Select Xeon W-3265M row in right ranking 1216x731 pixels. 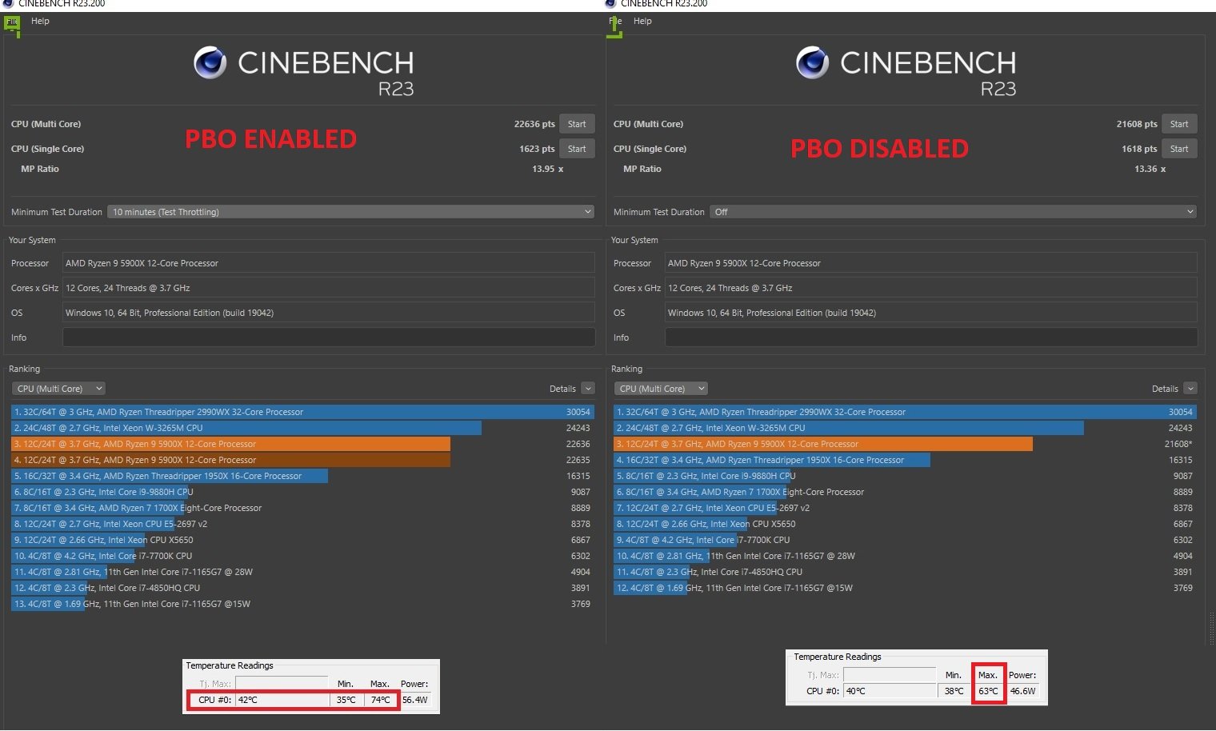(905, 428)
